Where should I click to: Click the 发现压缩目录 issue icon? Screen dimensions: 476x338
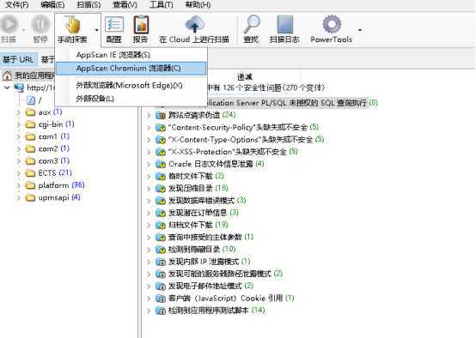point(161,188)
